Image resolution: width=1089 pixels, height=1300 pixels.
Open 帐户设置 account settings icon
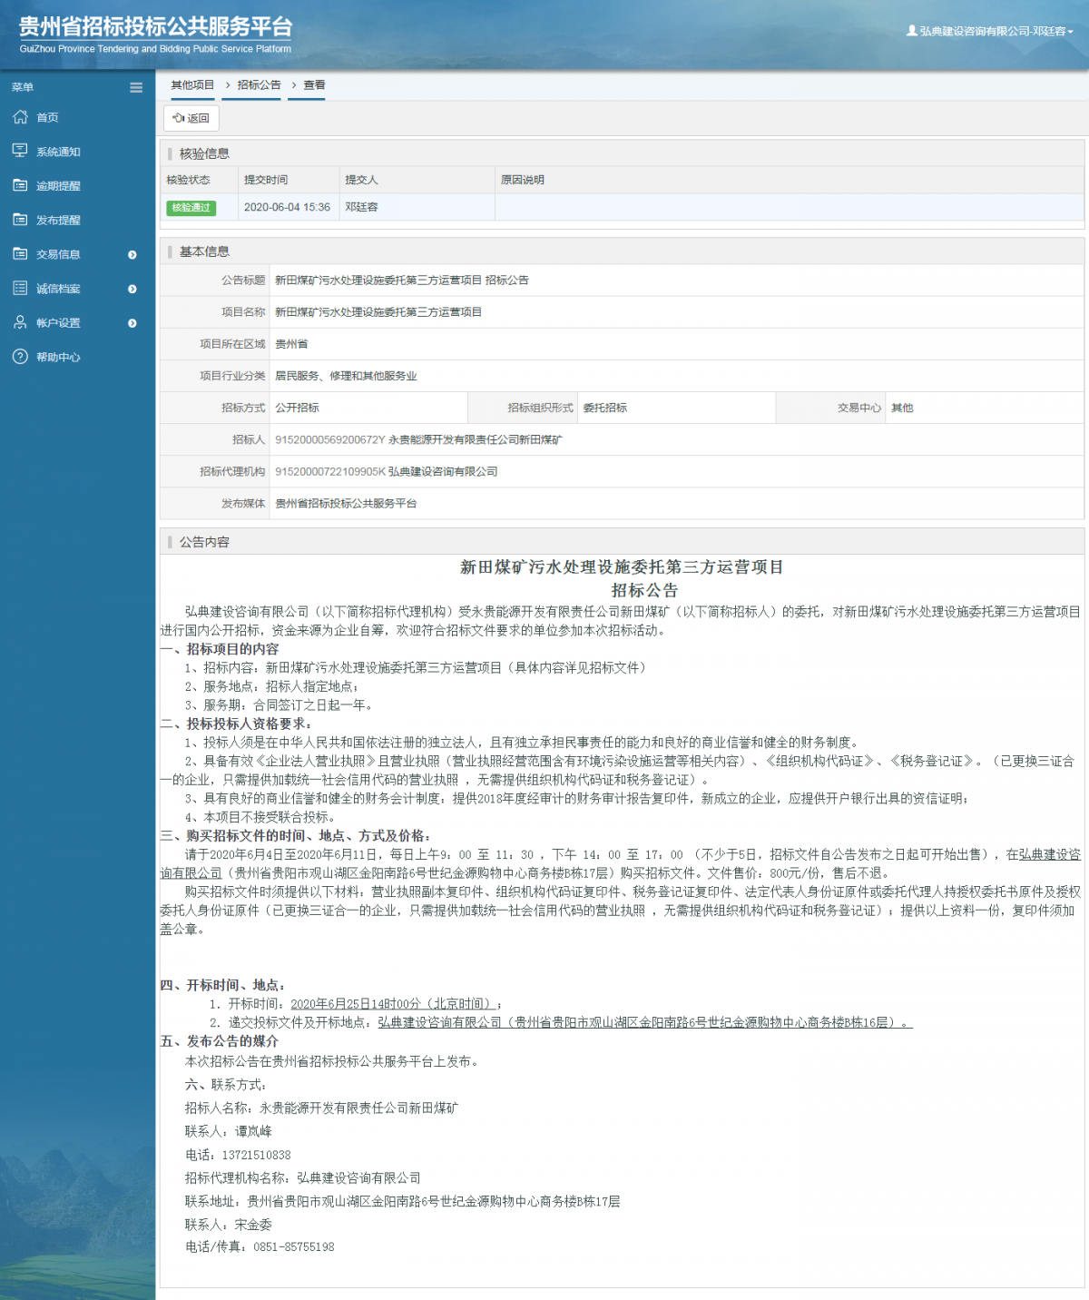pos(19,322)
